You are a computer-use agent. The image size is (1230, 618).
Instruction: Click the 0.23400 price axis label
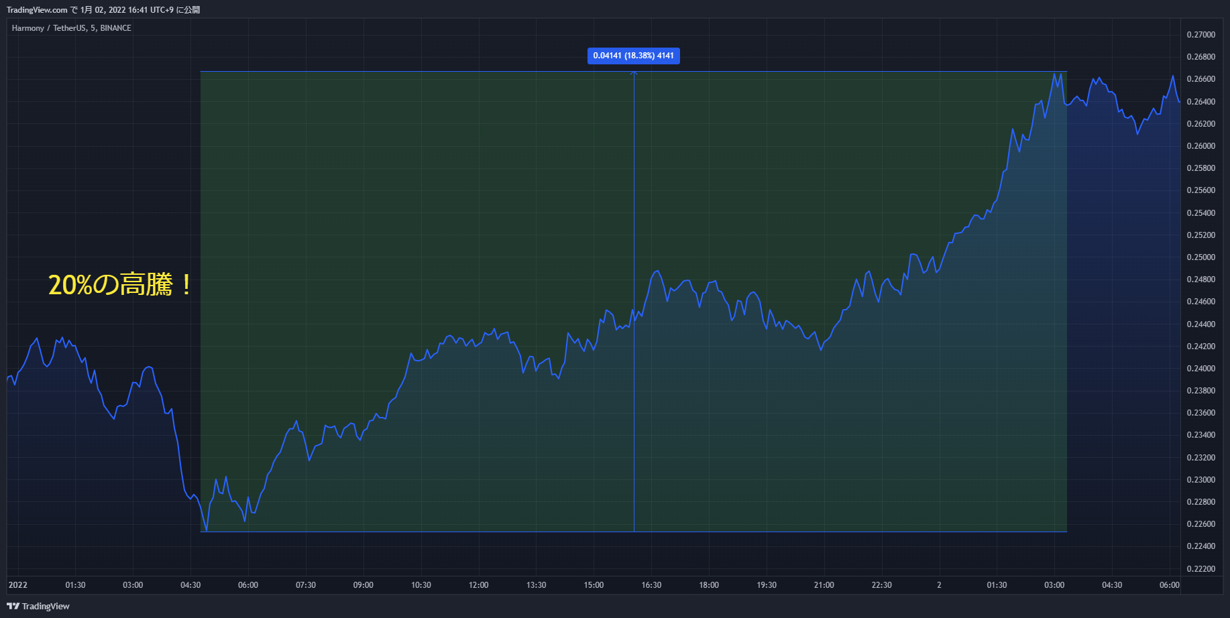tap(1201, 435)
